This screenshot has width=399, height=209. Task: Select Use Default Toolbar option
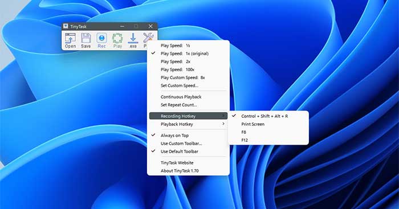point(188,151)
